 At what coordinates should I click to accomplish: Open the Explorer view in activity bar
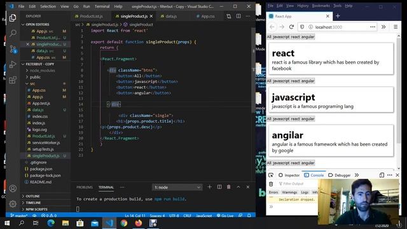pos(13,18)
